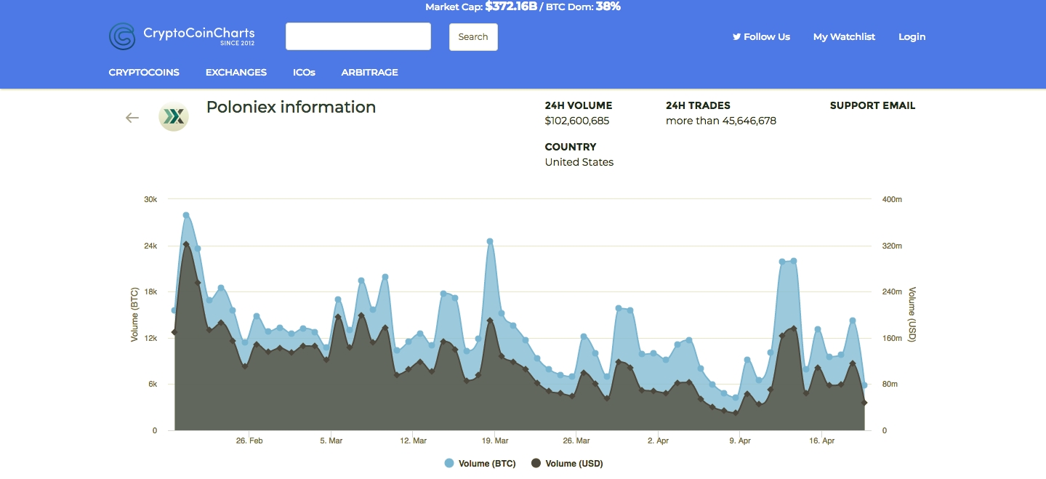Click the Volume (USD) axis title

(912, 315)
